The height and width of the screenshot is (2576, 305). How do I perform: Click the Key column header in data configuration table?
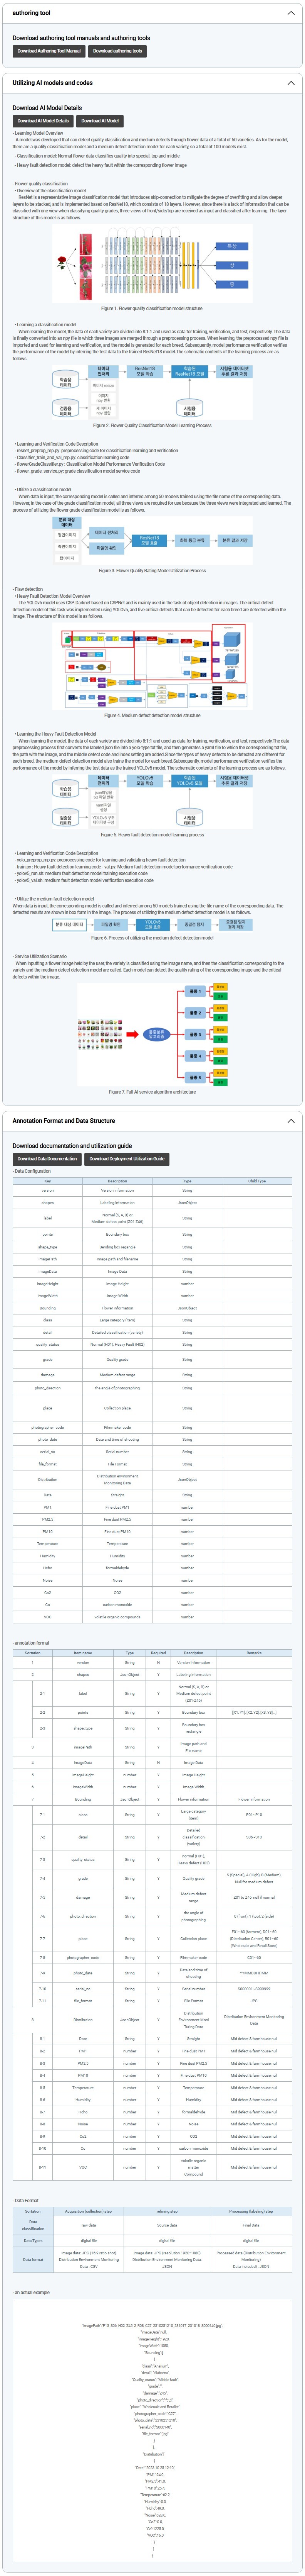click(x=48, y=1181)
